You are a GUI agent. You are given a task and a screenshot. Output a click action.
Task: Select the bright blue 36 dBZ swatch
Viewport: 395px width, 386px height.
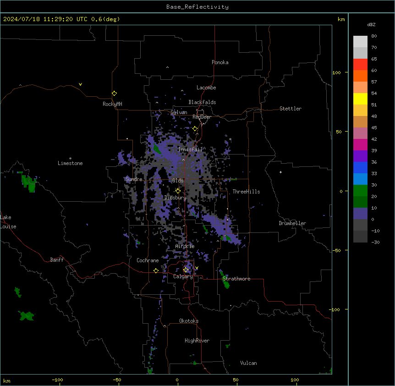(360, 167)
